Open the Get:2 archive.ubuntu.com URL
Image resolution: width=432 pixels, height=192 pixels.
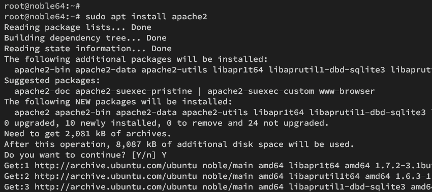[x=116, y=176]
